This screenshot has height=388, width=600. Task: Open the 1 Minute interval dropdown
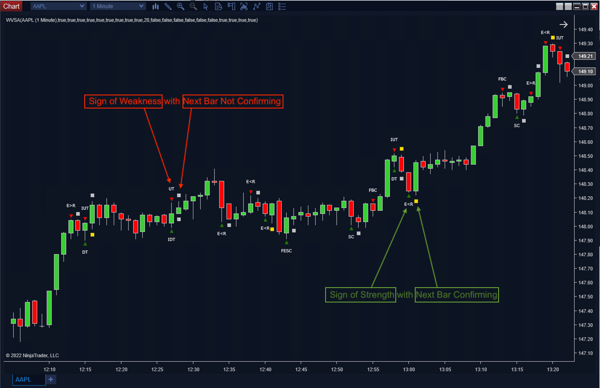point(118,6)
